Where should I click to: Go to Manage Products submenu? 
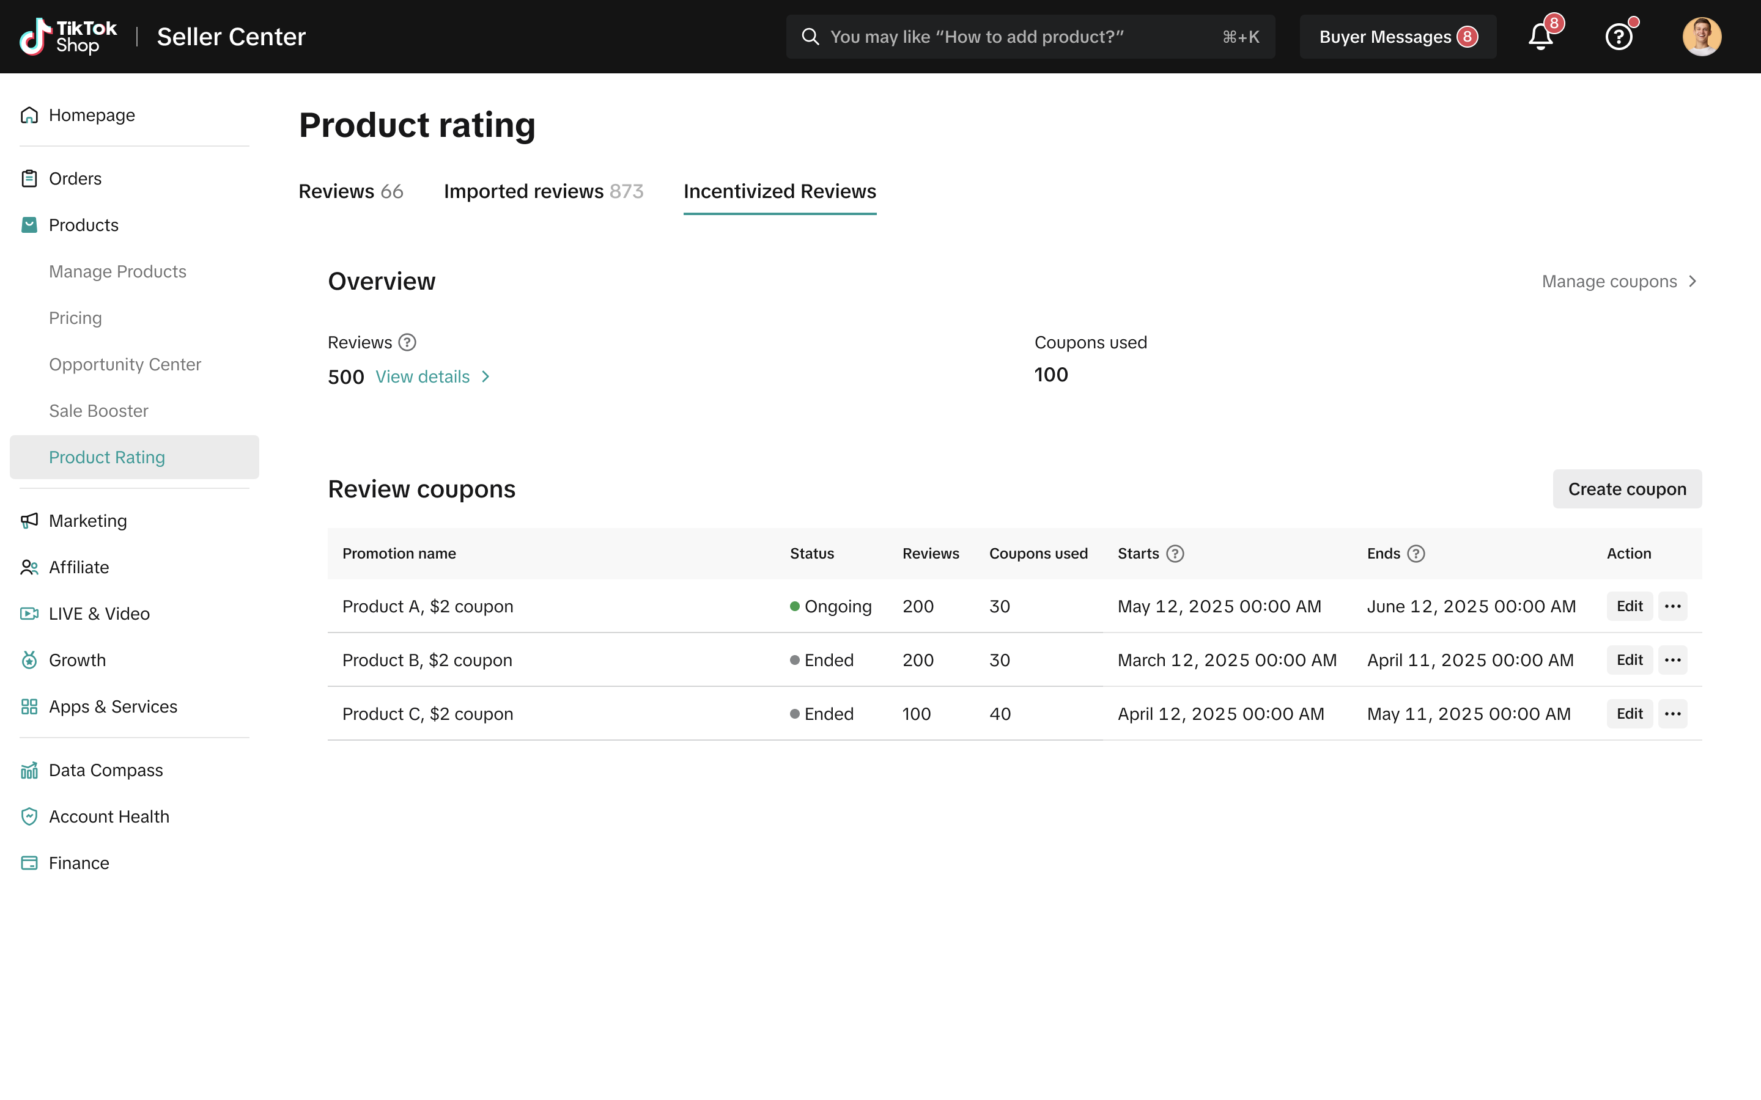[117, 271]
